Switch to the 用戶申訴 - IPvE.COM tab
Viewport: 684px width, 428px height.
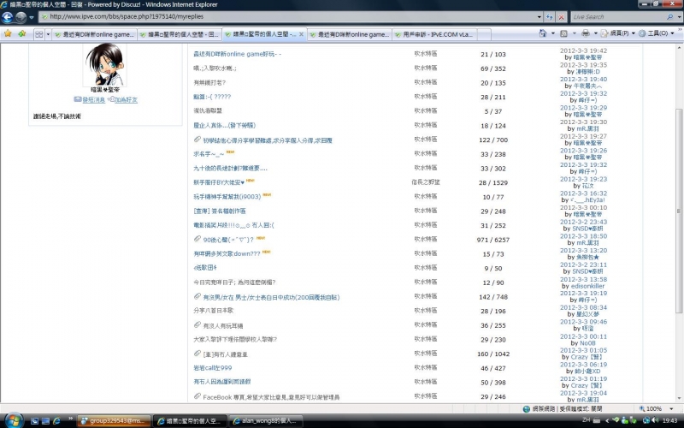434,34
